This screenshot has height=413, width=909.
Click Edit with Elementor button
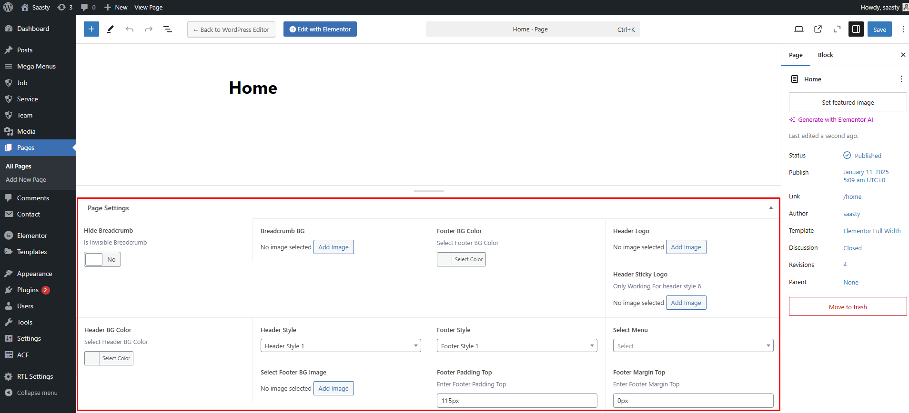point(320,29)
